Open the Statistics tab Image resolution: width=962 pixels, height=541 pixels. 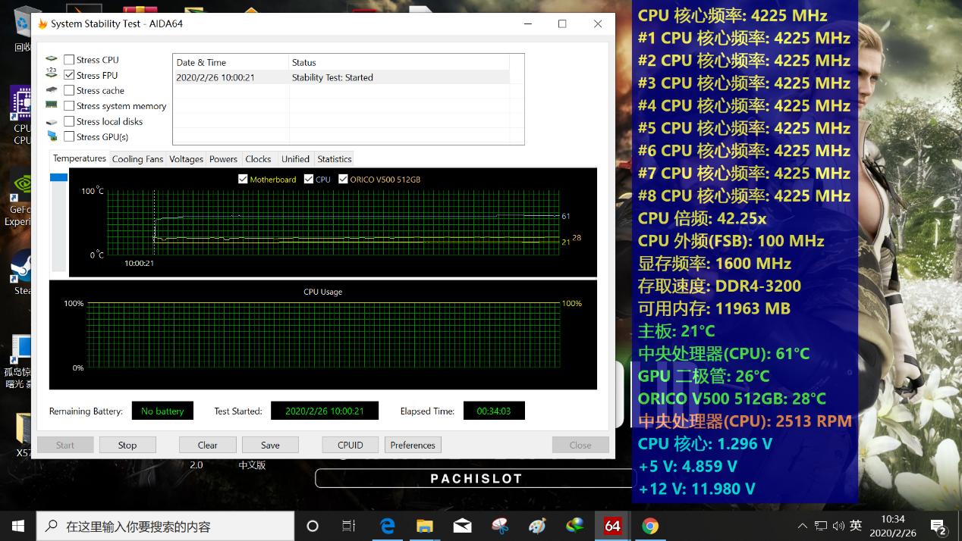334,158
